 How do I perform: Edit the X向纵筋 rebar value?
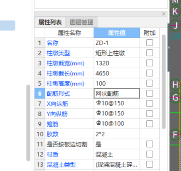(117, 103)
